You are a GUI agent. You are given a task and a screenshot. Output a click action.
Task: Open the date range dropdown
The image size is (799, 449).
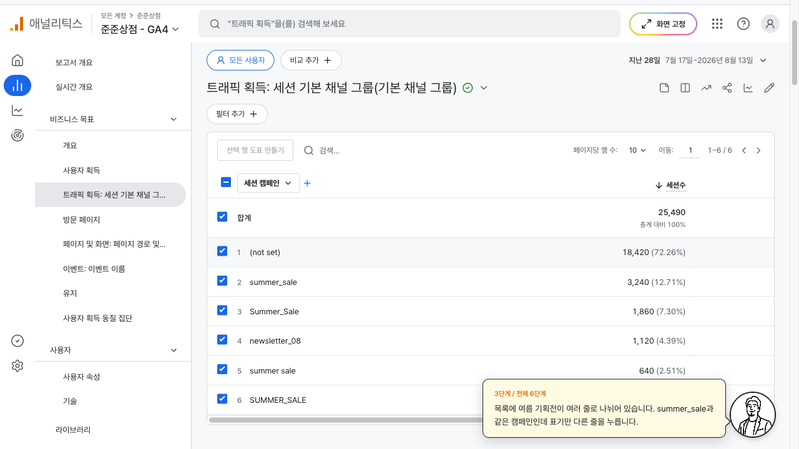[x=698, y=60]
